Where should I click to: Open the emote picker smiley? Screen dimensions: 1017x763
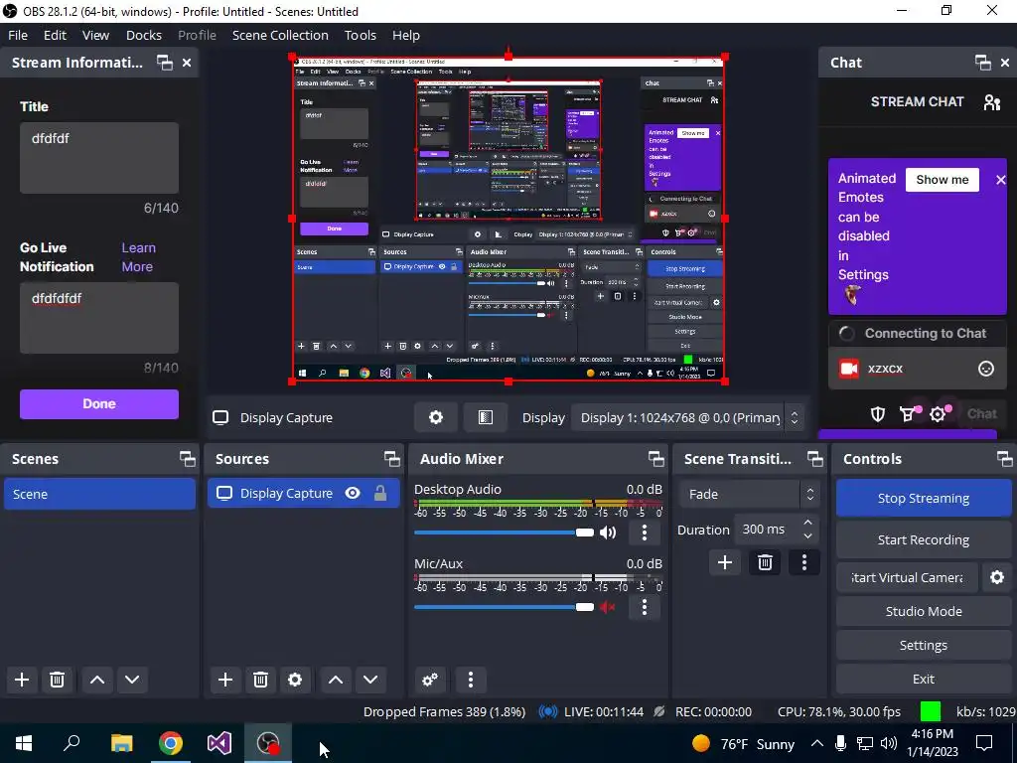coord(986,369)
